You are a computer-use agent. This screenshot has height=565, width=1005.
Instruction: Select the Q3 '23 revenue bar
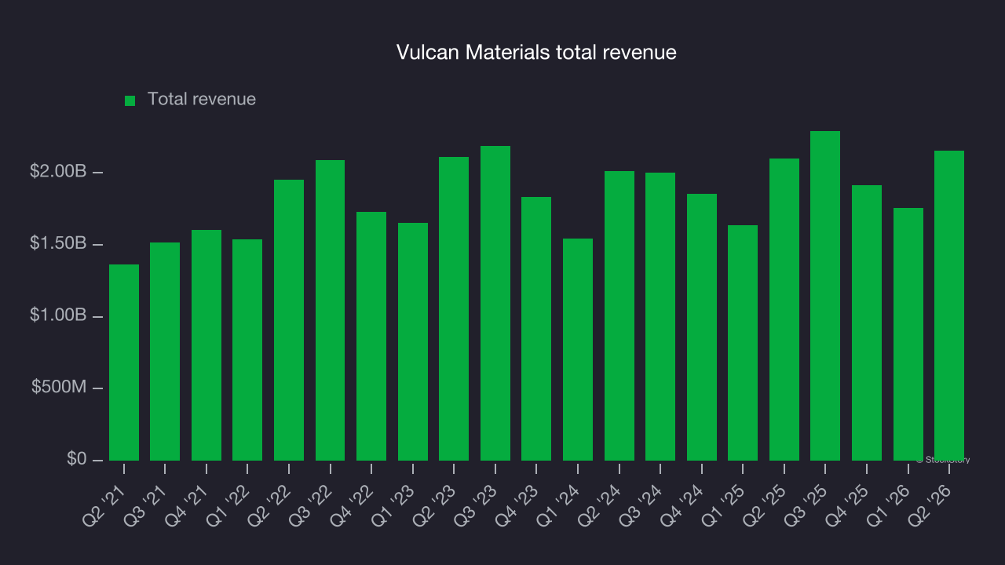point(495,303)
